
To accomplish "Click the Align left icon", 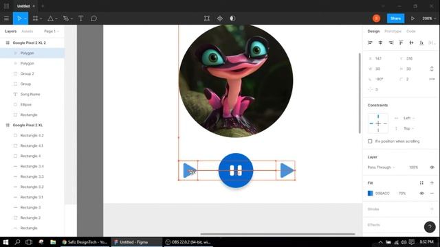I will [370, 43].
